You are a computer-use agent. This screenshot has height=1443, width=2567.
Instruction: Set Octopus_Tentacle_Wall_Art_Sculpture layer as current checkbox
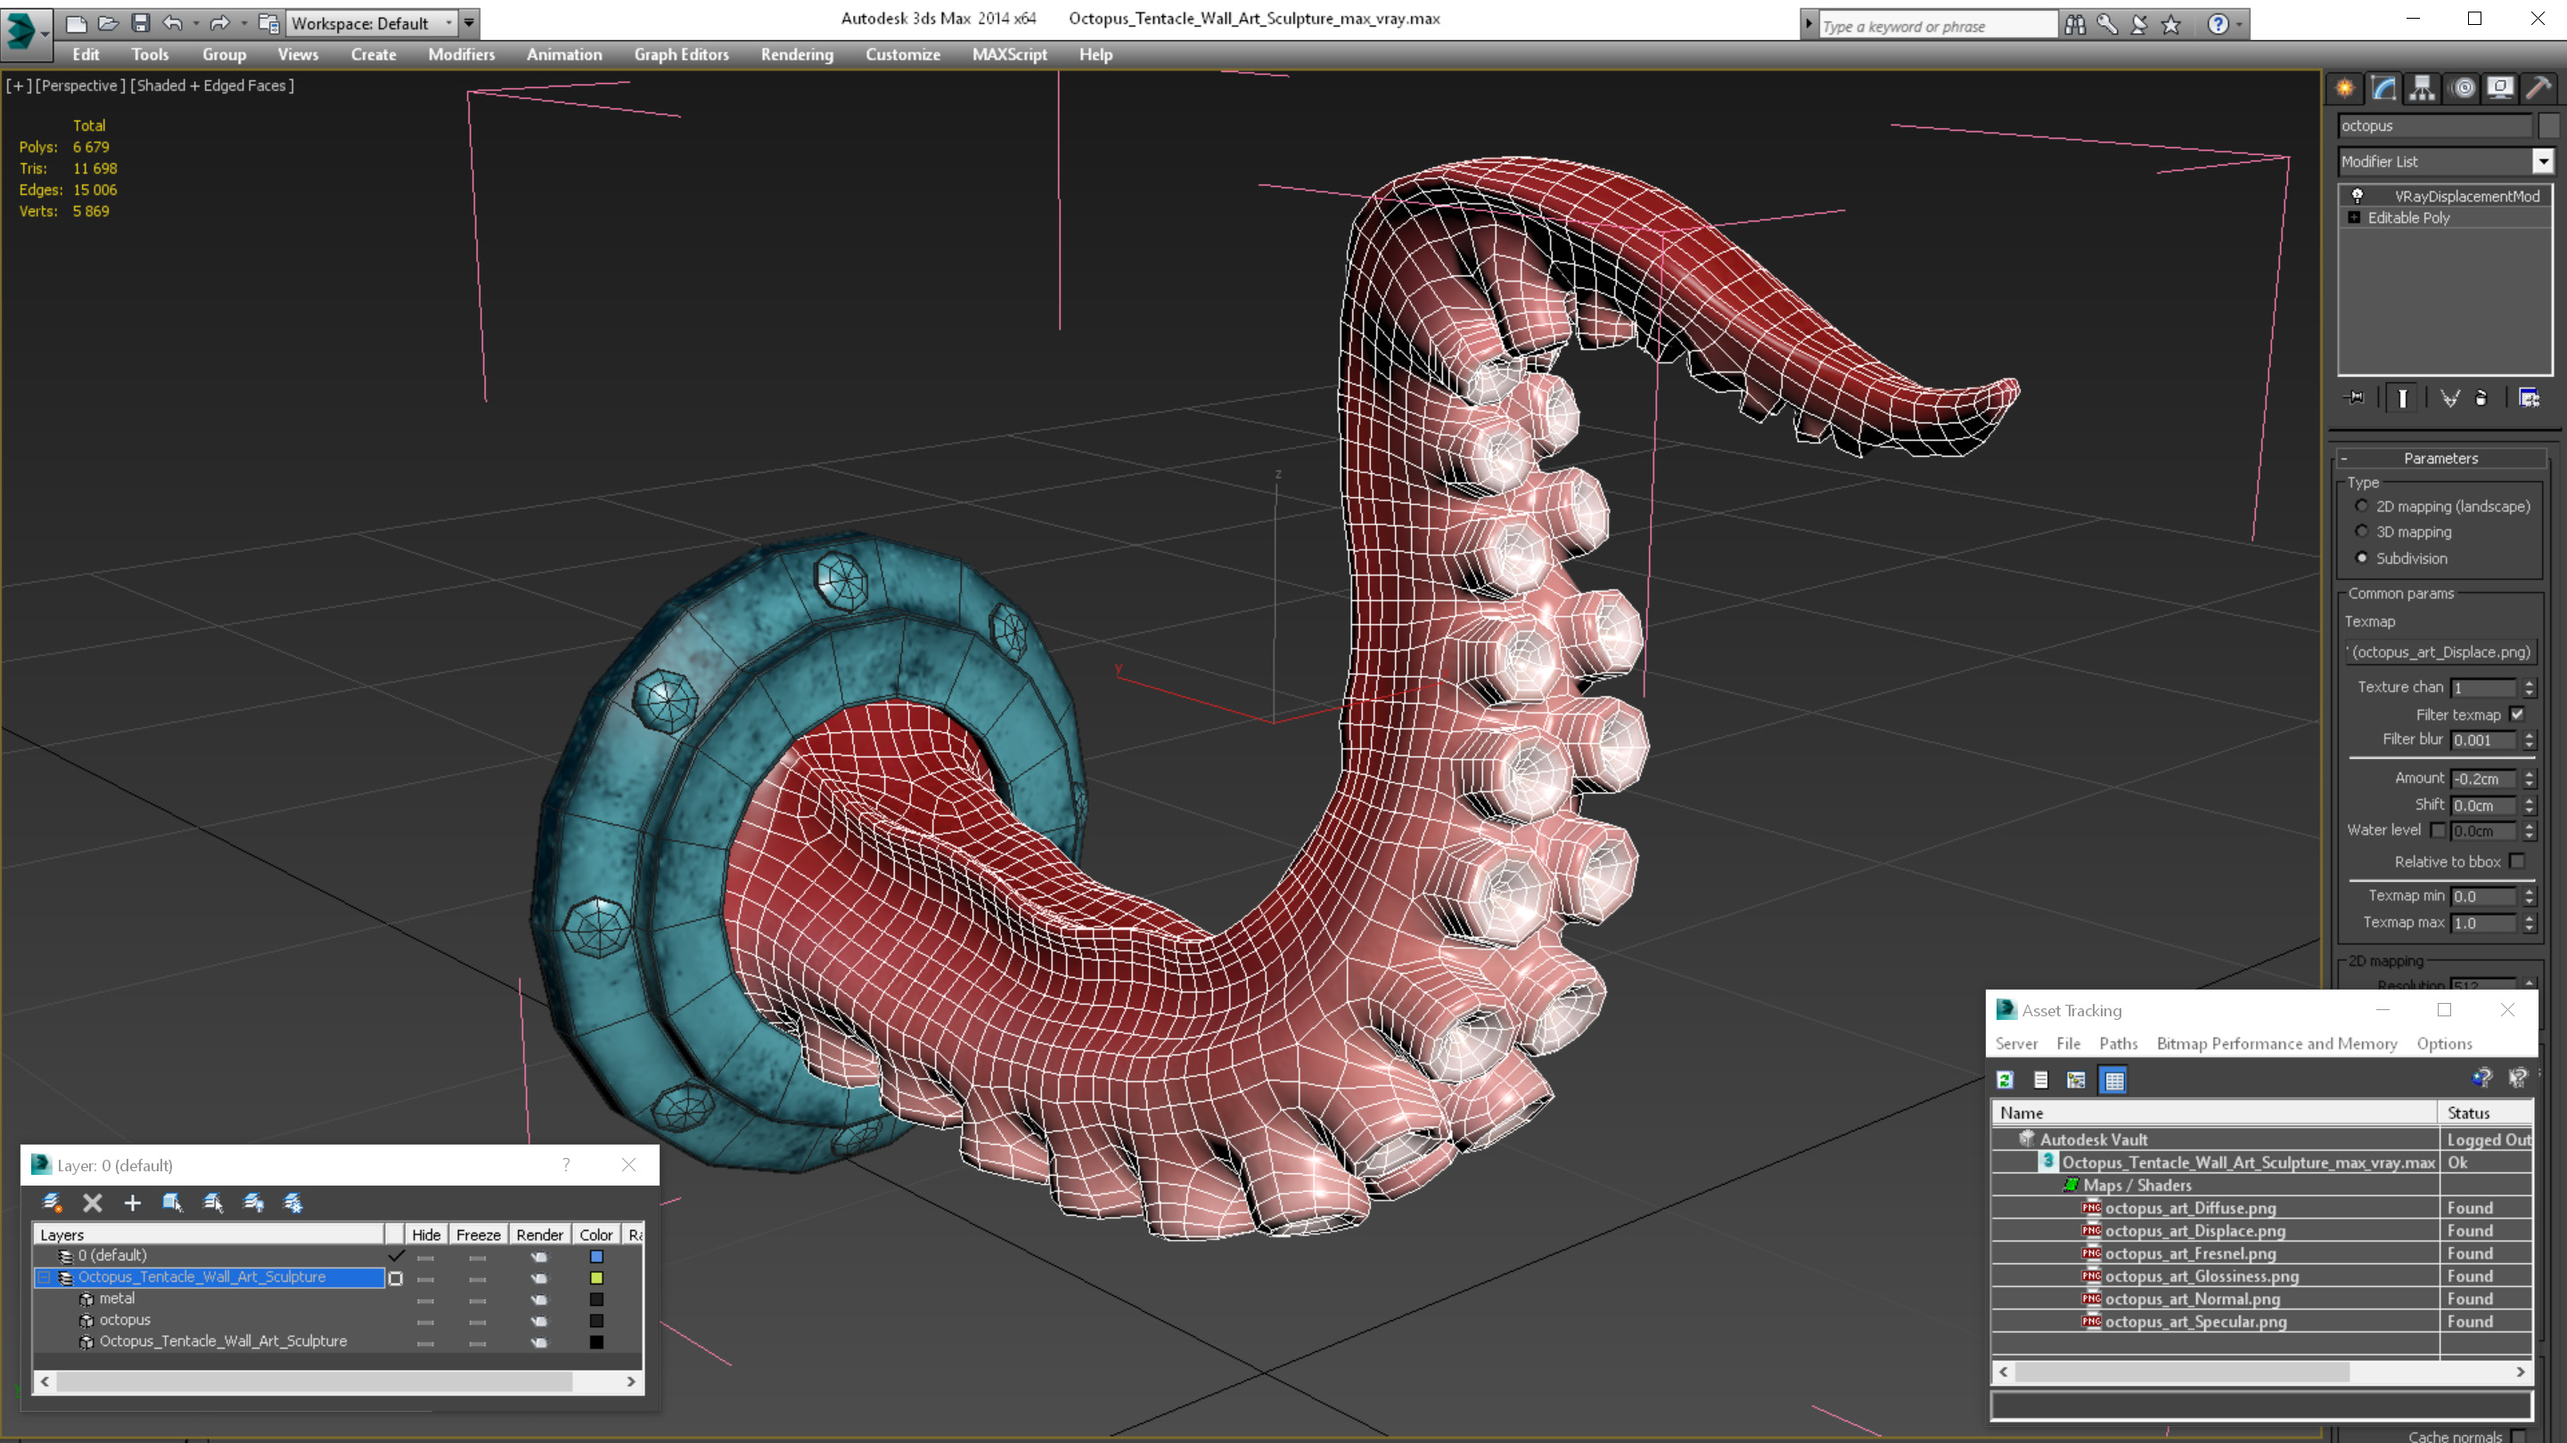click(396, 1279)
